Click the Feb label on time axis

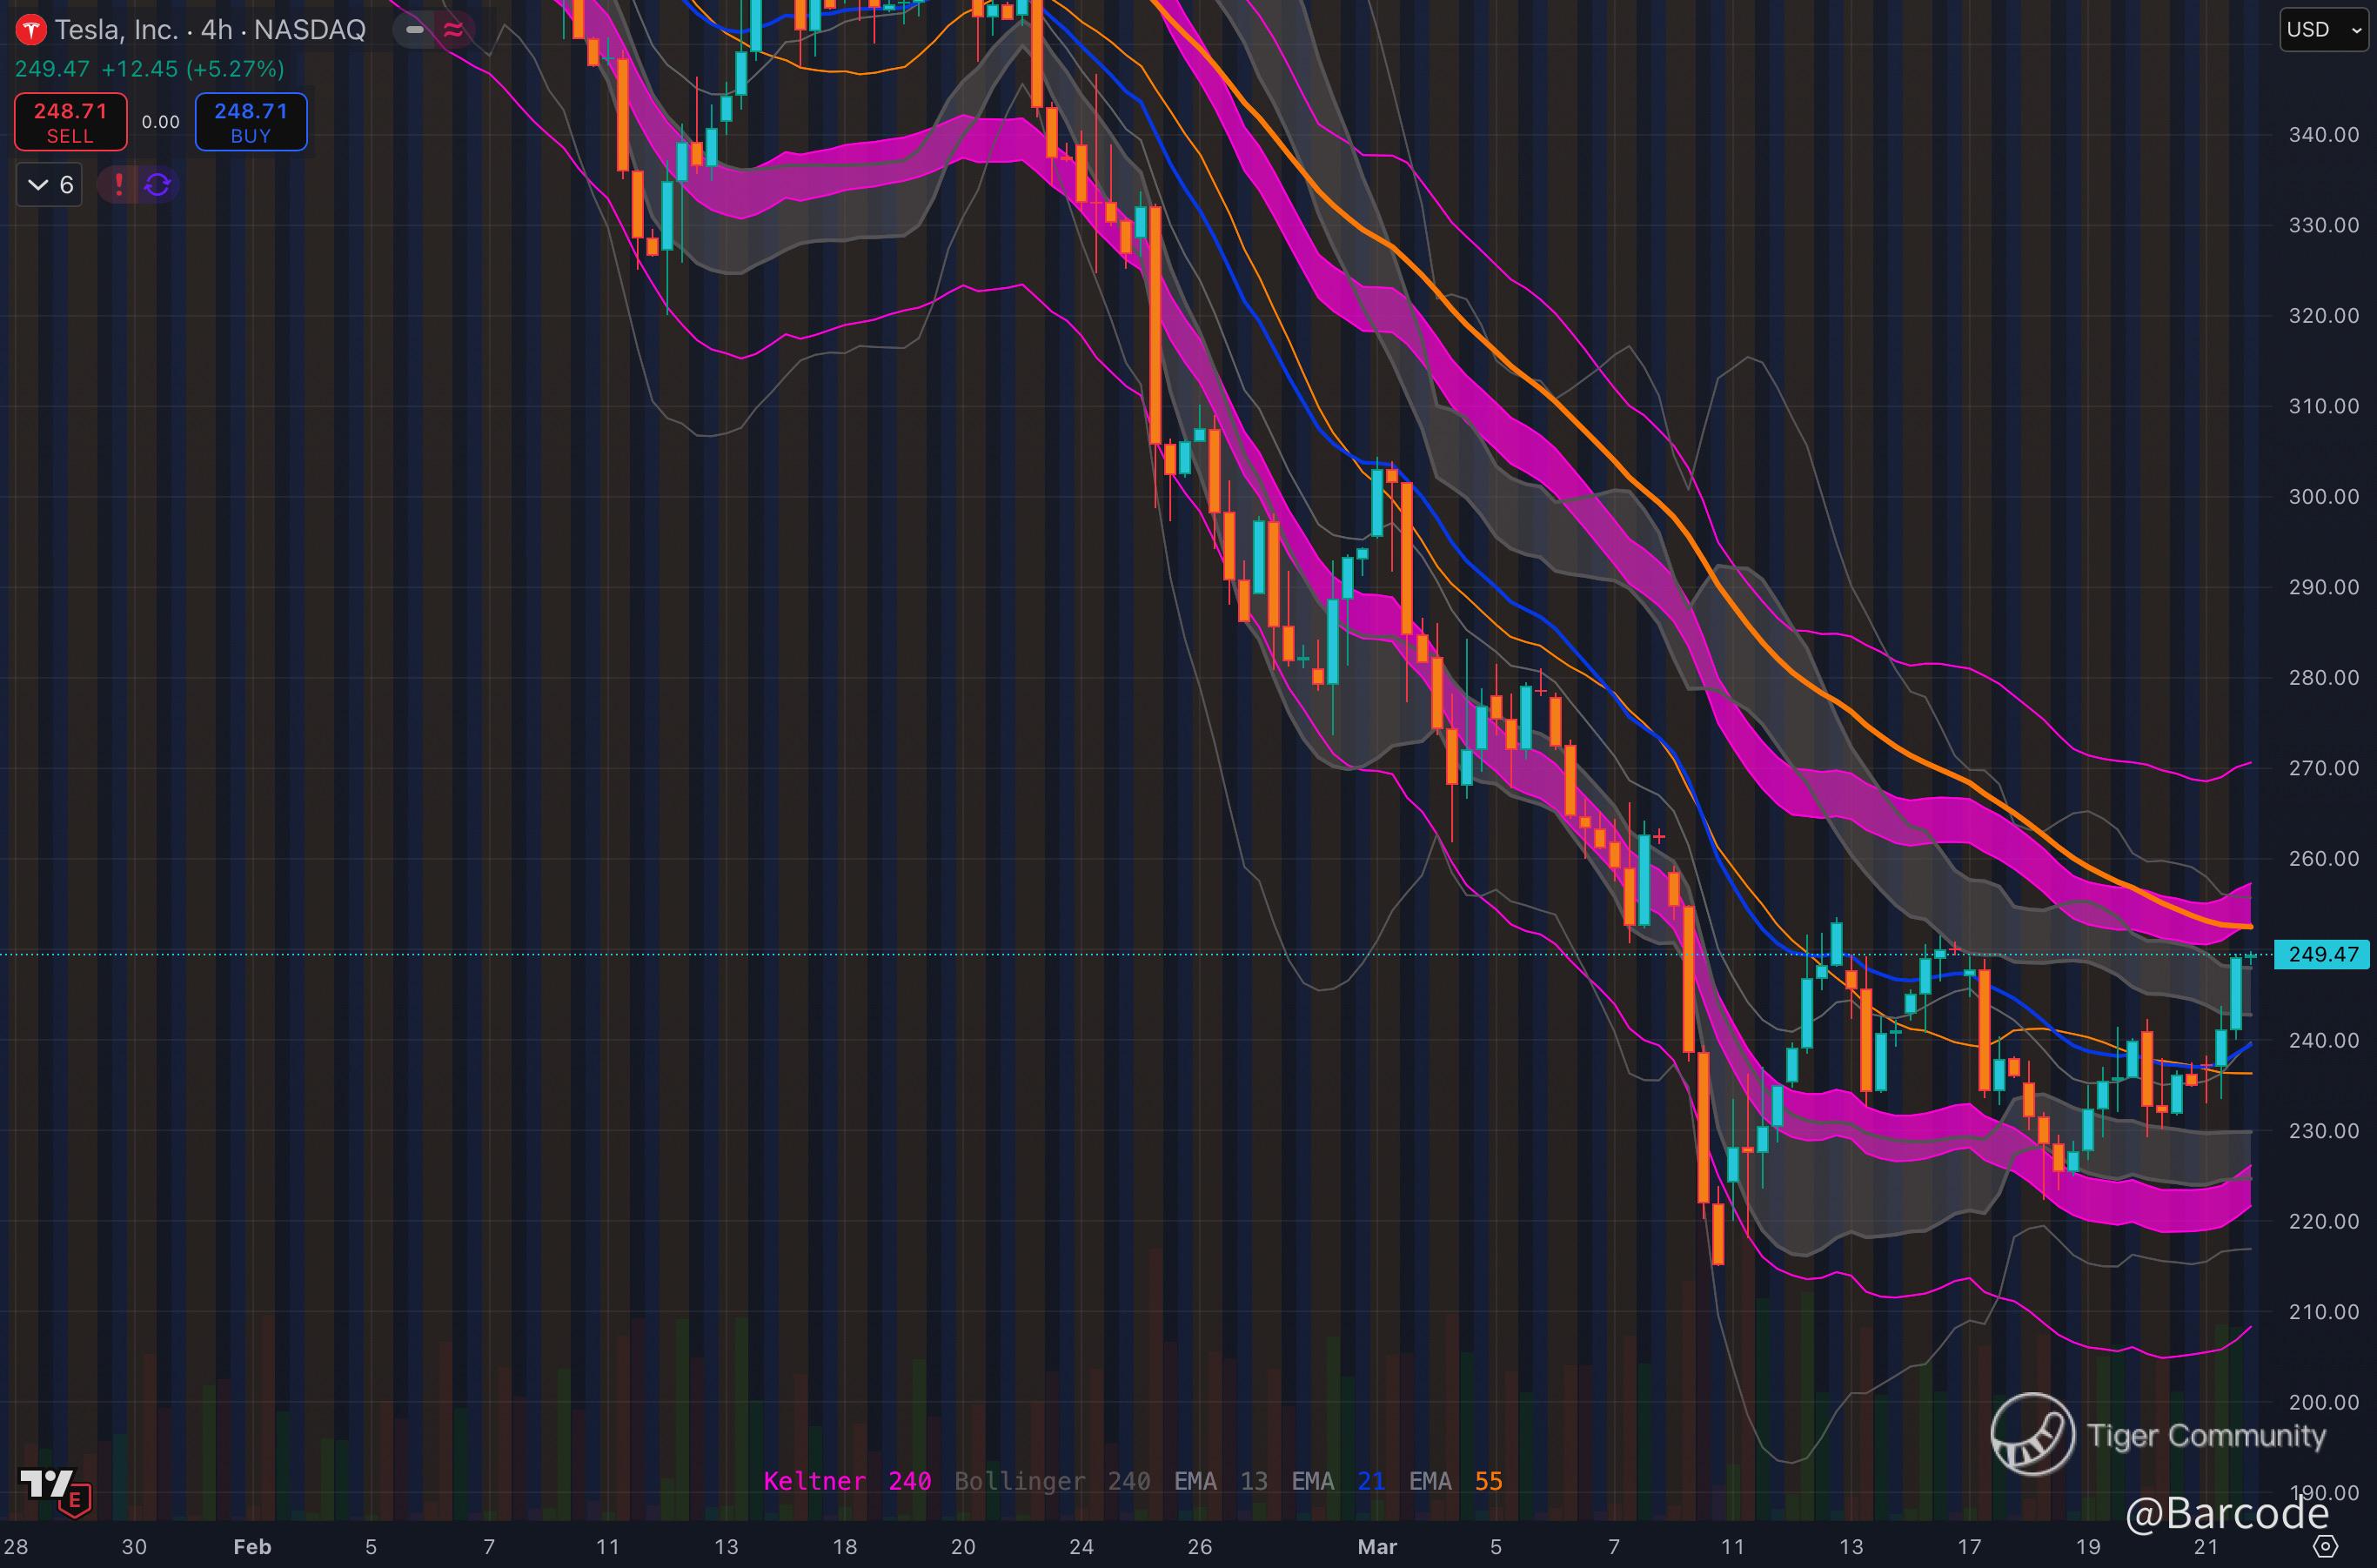click(252, 1547)
